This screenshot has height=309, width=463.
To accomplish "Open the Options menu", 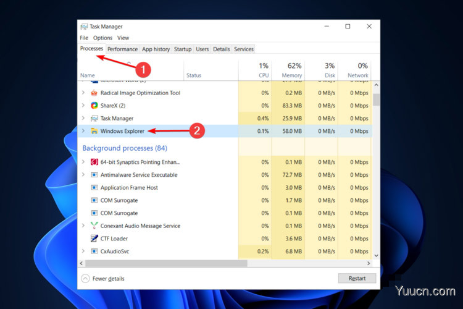I will tap(102, 38).
